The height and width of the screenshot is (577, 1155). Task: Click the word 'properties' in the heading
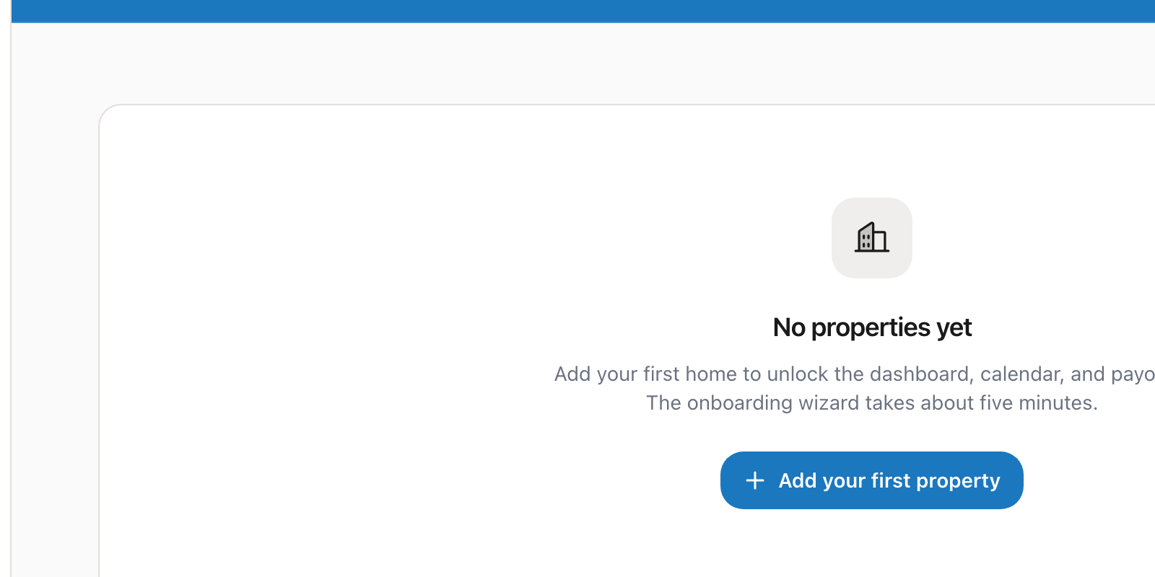pos(871,328)
